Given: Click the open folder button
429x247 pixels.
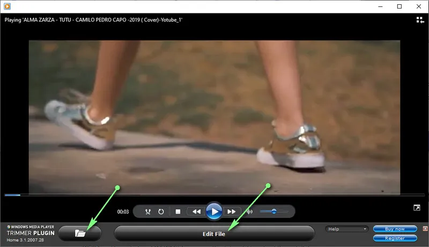Looking at the screenshot, I should [x=80, y=233].
